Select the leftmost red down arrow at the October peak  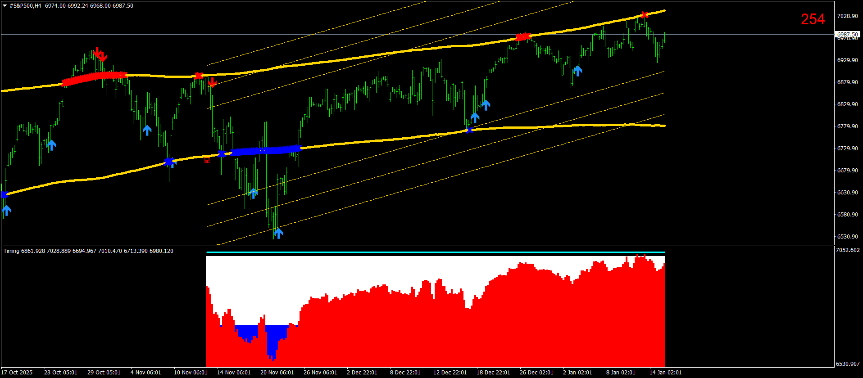tap(96, 52)
